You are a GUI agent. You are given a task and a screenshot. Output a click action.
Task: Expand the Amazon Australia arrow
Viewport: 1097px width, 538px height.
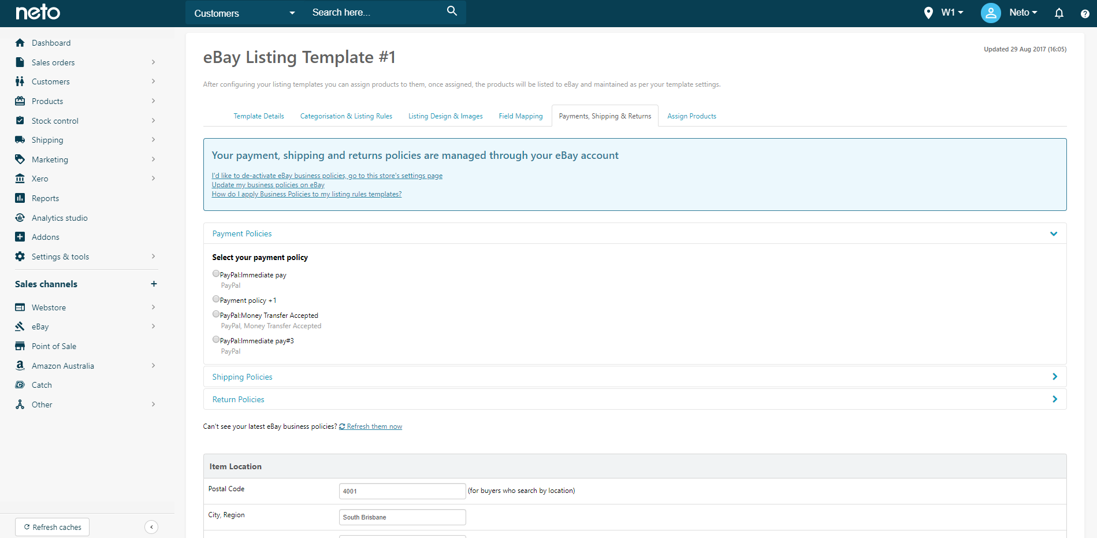pos(153,366)
